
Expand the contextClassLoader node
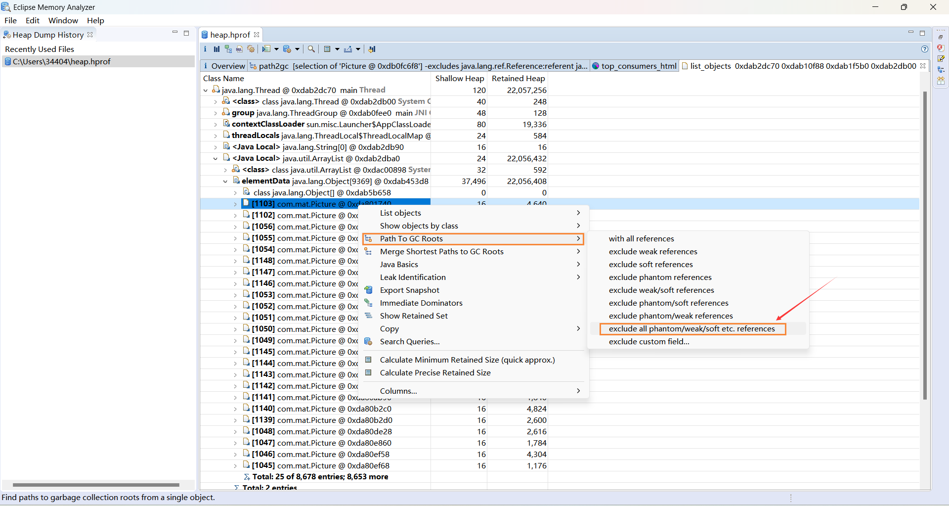[x=216, y=125]
